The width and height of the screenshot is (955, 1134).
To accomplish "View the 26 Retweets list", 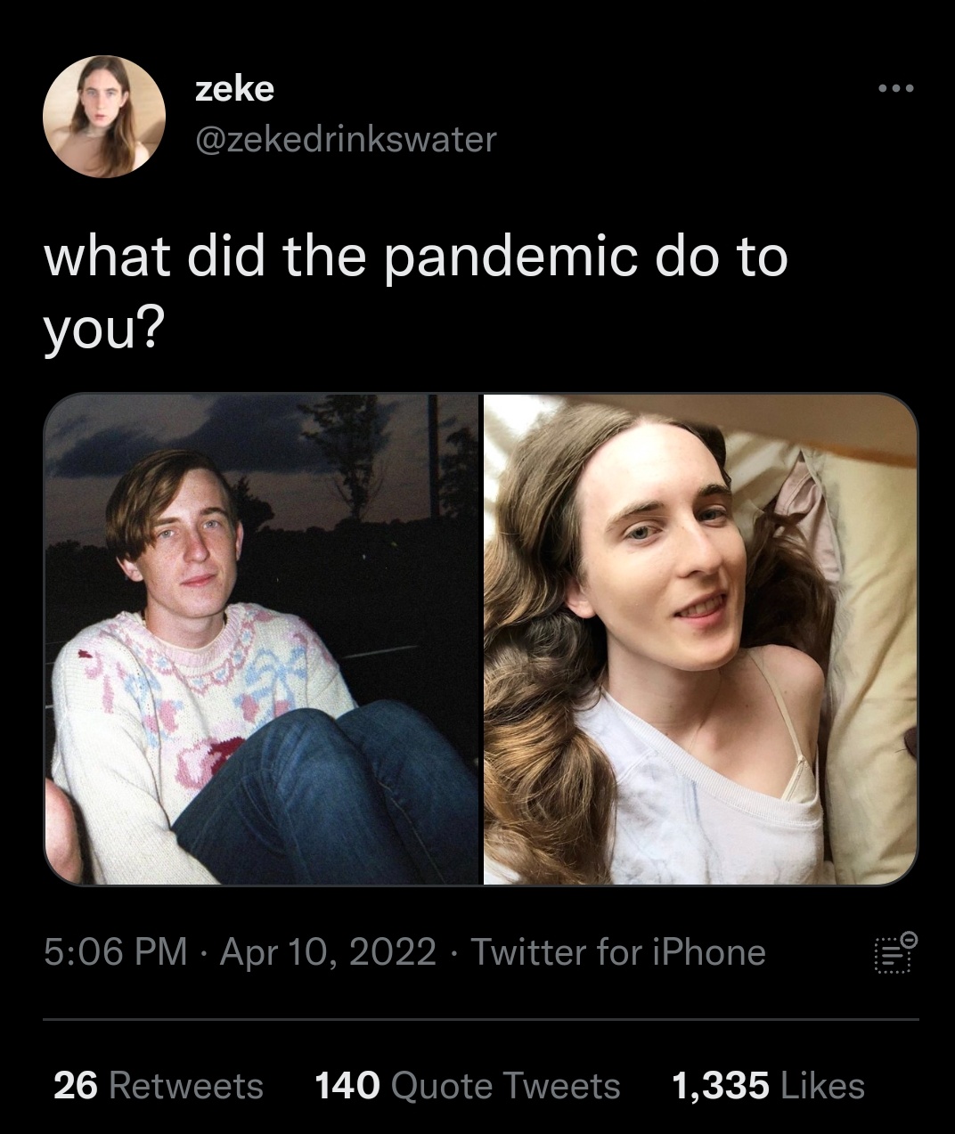I will (159, 1086).
